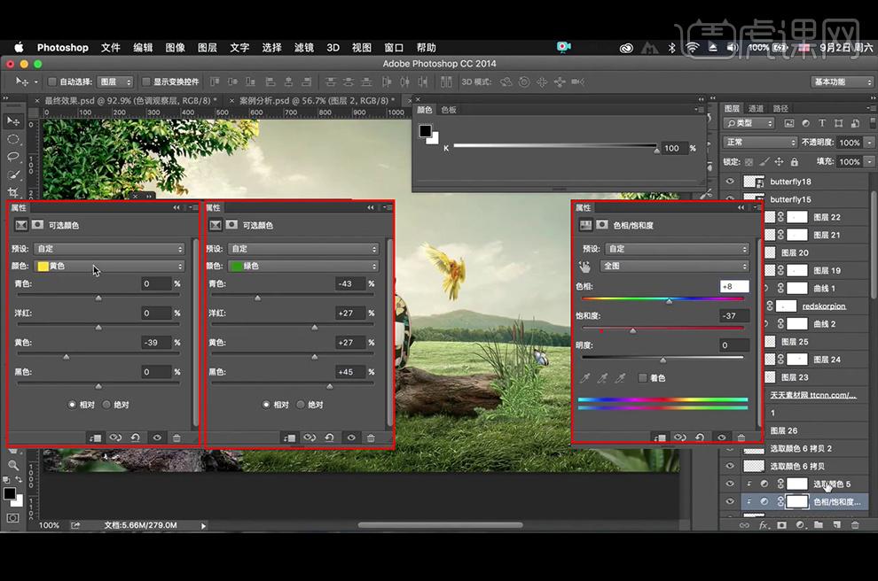Add a layer mask from Layers panel bottom
878x581 pixels.
(781, 525)
